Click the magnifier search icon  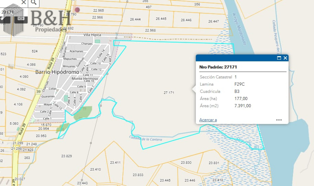tap(33, 3)
